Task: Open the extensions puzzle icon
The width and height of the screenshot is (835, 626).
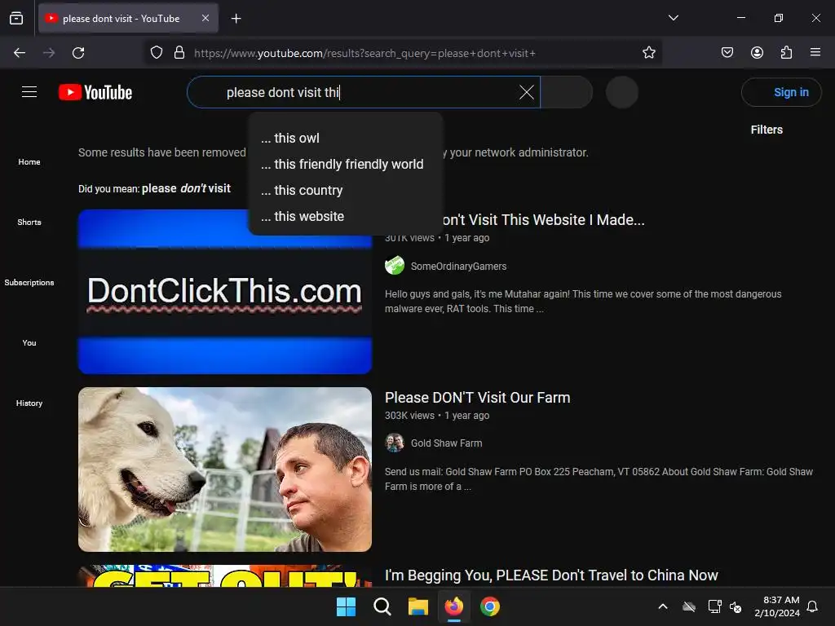Action: (x=786, y=53)
